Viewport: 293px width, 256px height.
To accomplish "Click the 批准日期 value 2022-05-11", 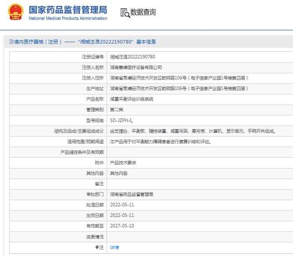I will pyautogui.click(x=122, y=205).
